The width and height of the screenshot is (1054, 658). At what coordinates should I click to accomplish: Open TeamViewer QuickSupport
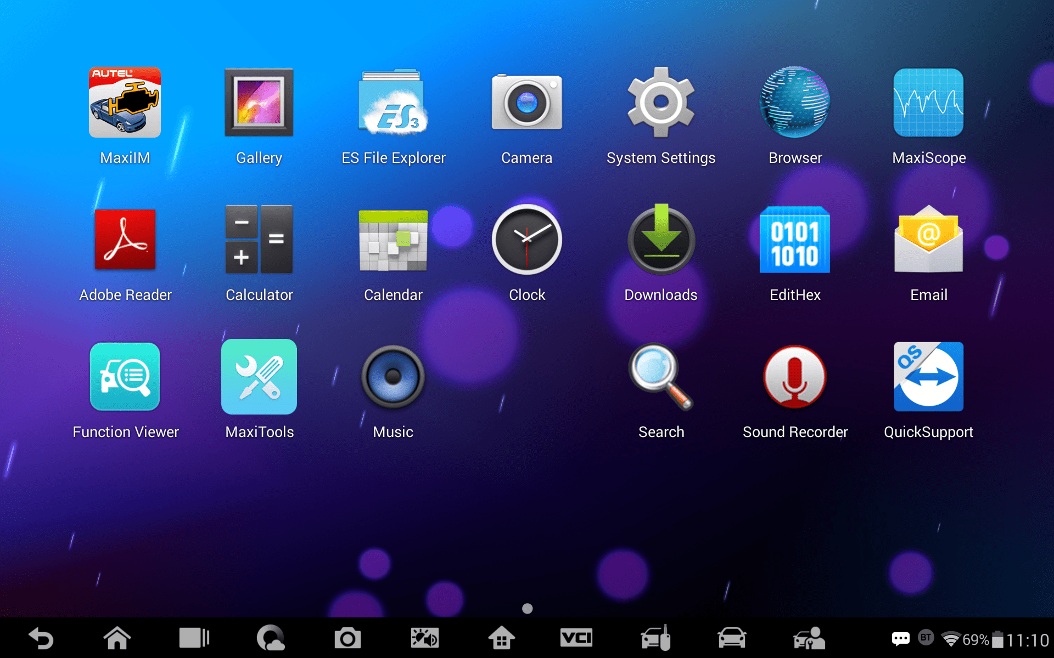click(929, 377)
